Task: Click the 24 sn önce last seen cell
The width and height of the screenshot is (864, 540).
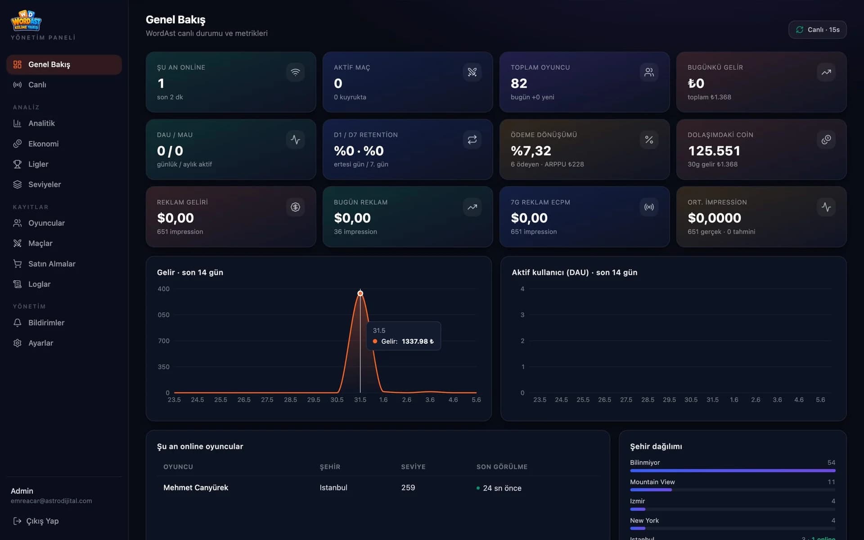Action: 499,488
